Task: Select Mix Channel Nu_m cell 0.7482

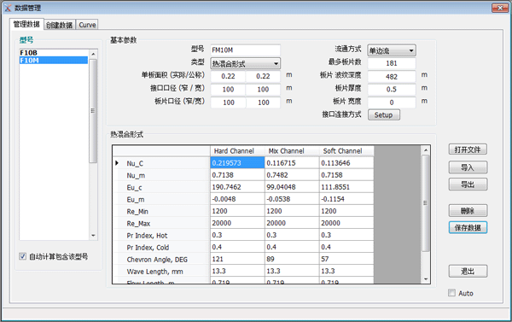Action: [292, 175]
